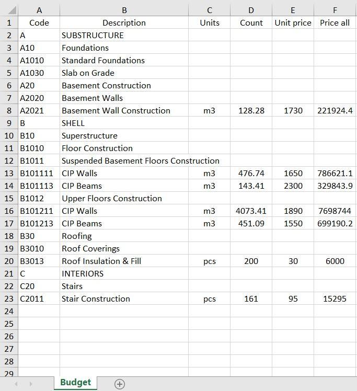
Task: Select column A header
Action: coord(39,10)
